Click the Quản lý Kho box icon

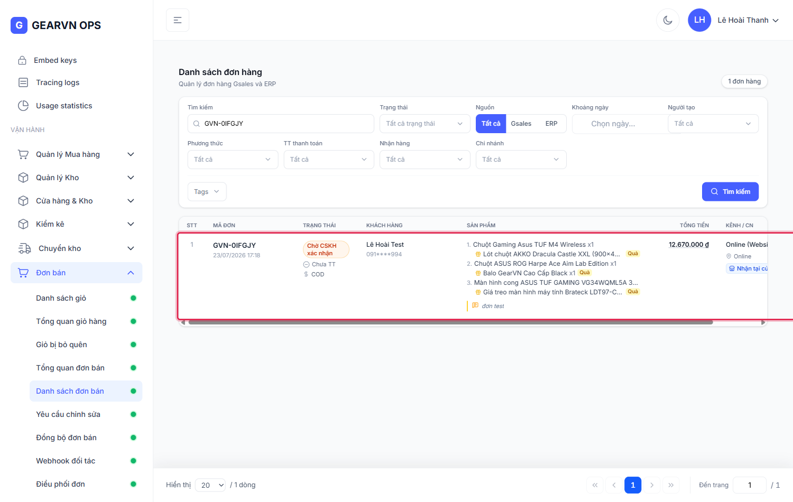[x=23, y=178]
